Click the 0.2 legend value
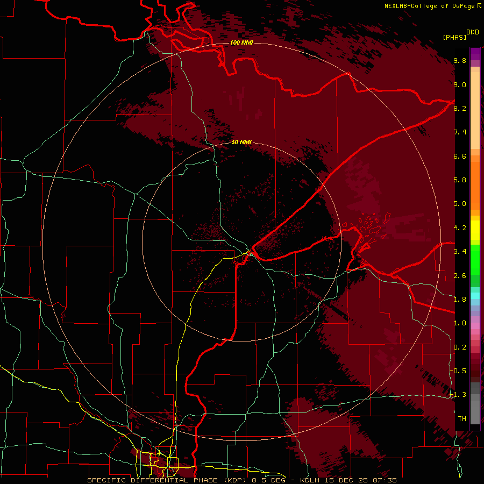 [x=460, y=347]
